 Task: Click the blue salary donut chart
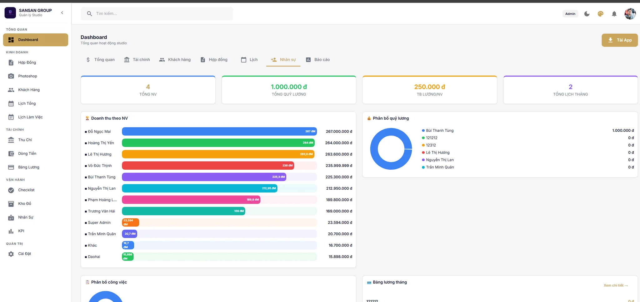391,149
